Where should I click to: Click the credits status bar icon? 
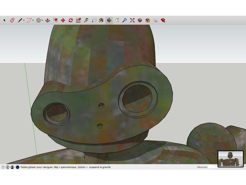[7, 167]
